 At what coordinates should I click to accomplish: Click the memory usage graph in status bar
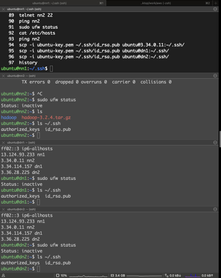click(x=144, y=276)
